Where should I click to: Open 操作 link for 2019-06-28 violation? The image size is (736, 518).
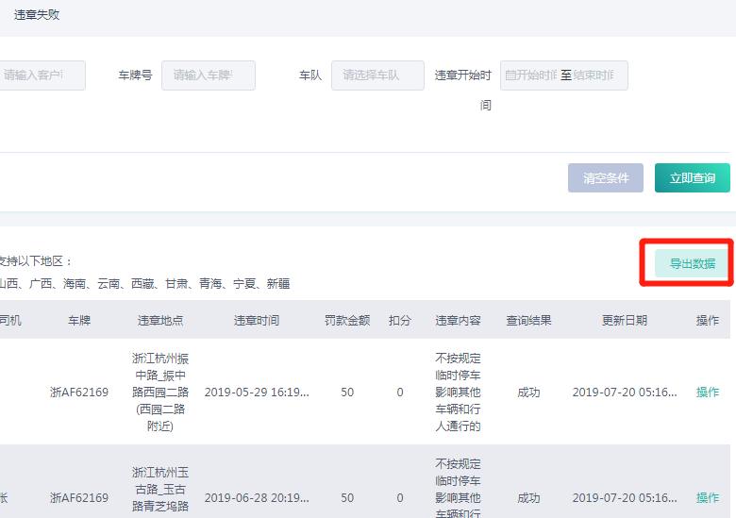click(707, 497)
